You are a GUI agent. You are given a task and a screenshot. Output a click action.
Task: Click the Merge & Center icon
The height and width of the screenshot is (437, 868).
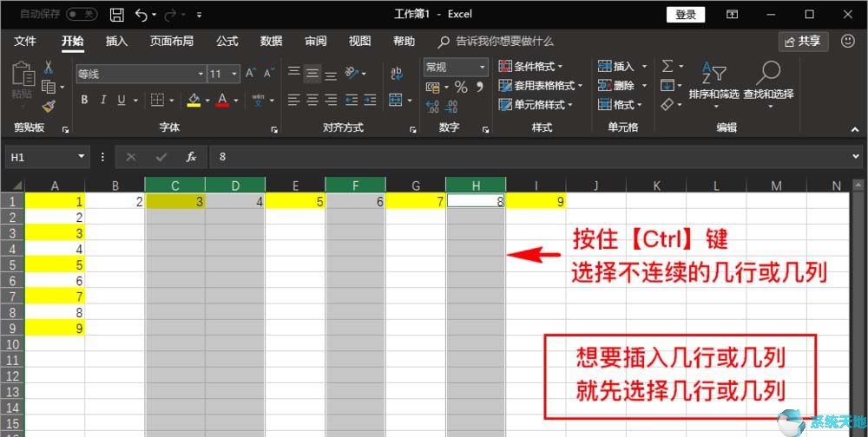[396, 100]
